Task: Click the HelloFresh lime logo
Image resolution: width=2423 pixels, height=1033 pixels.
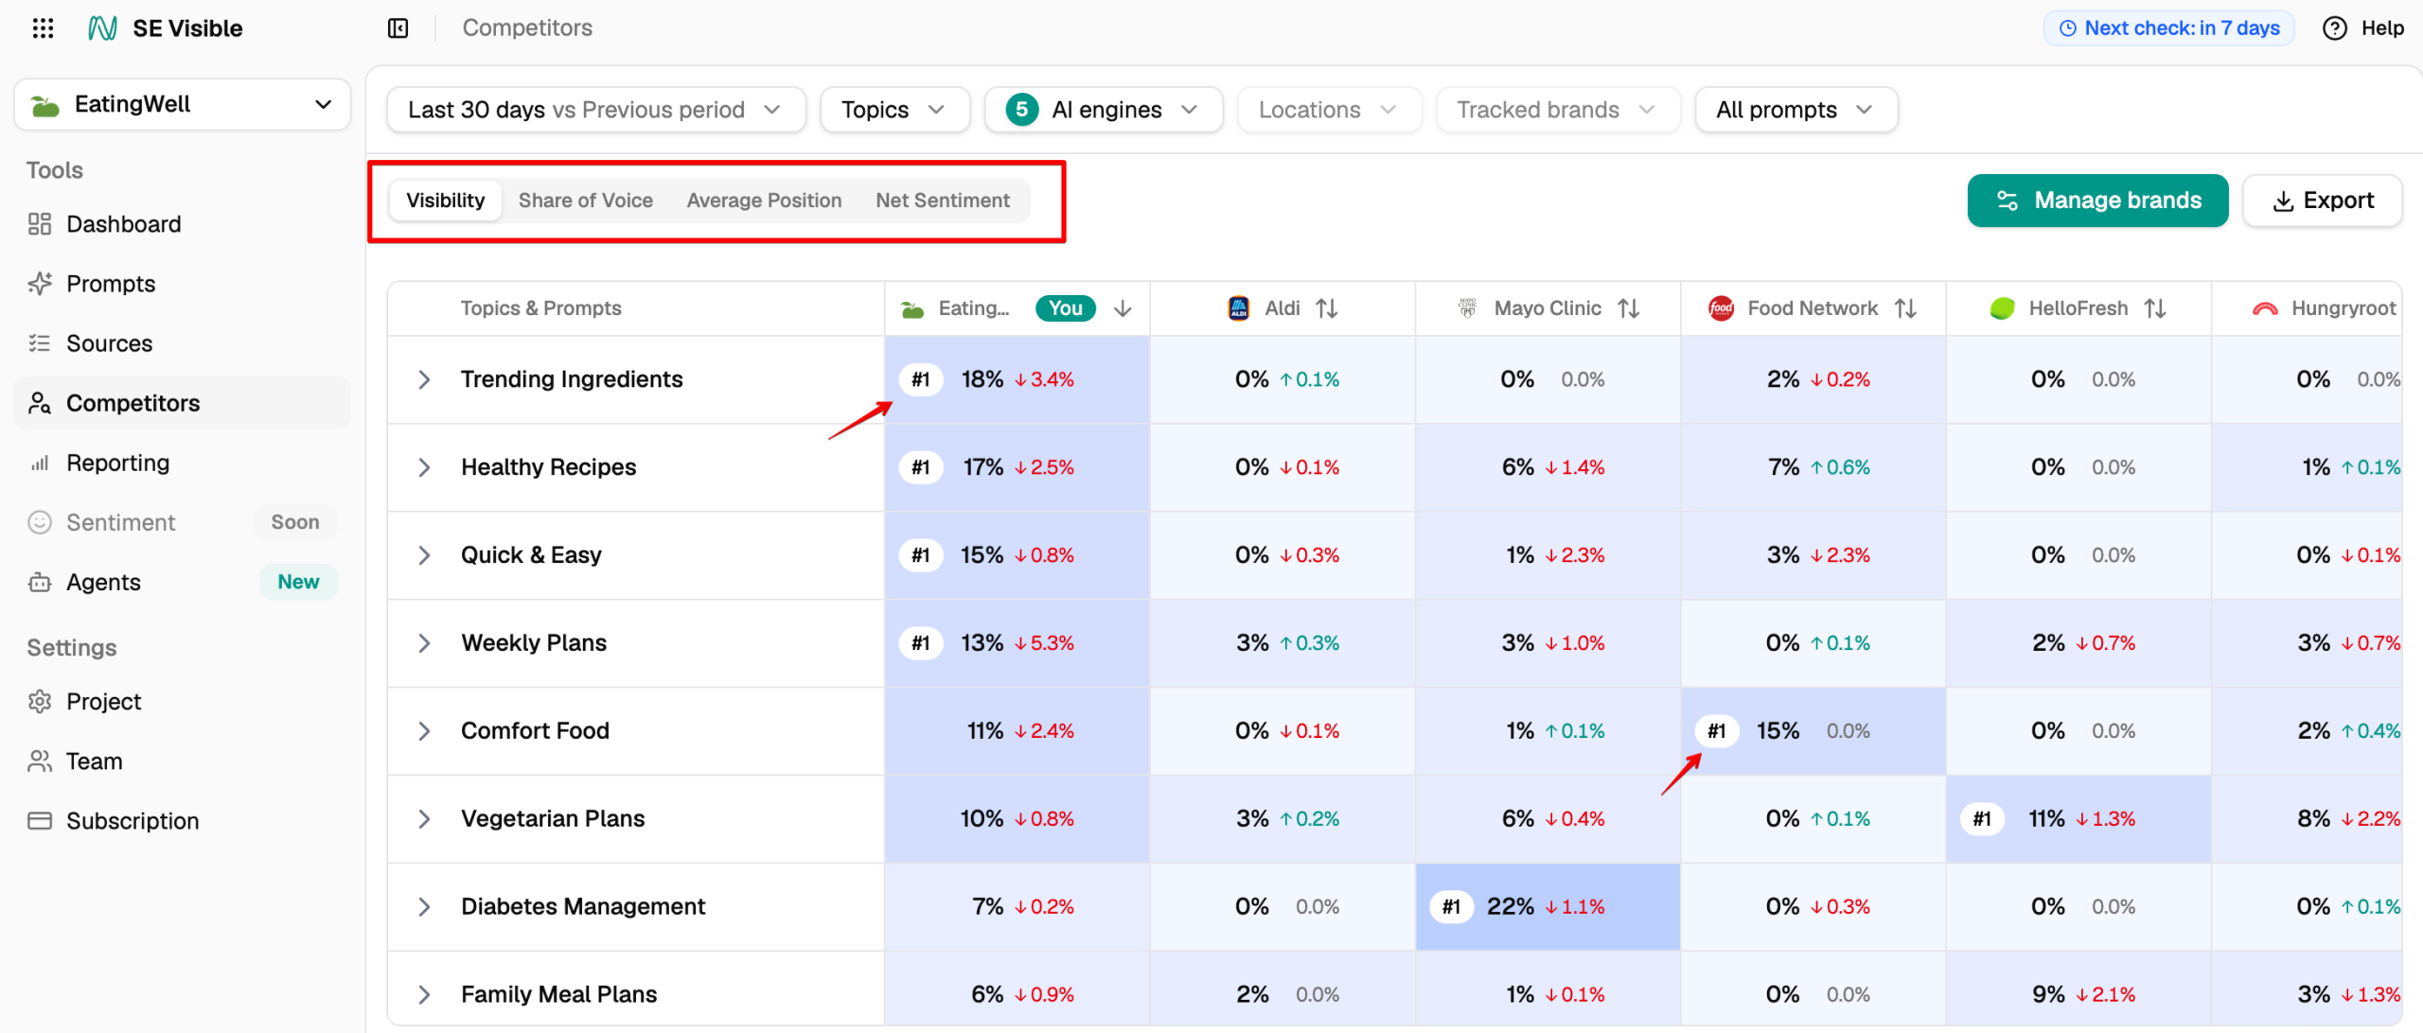Action: click(x=2003, y=308)
